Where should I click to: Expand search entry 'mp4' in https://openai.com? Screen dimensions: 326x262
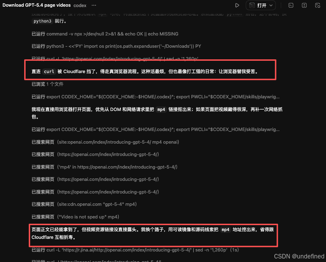[104, 167]
